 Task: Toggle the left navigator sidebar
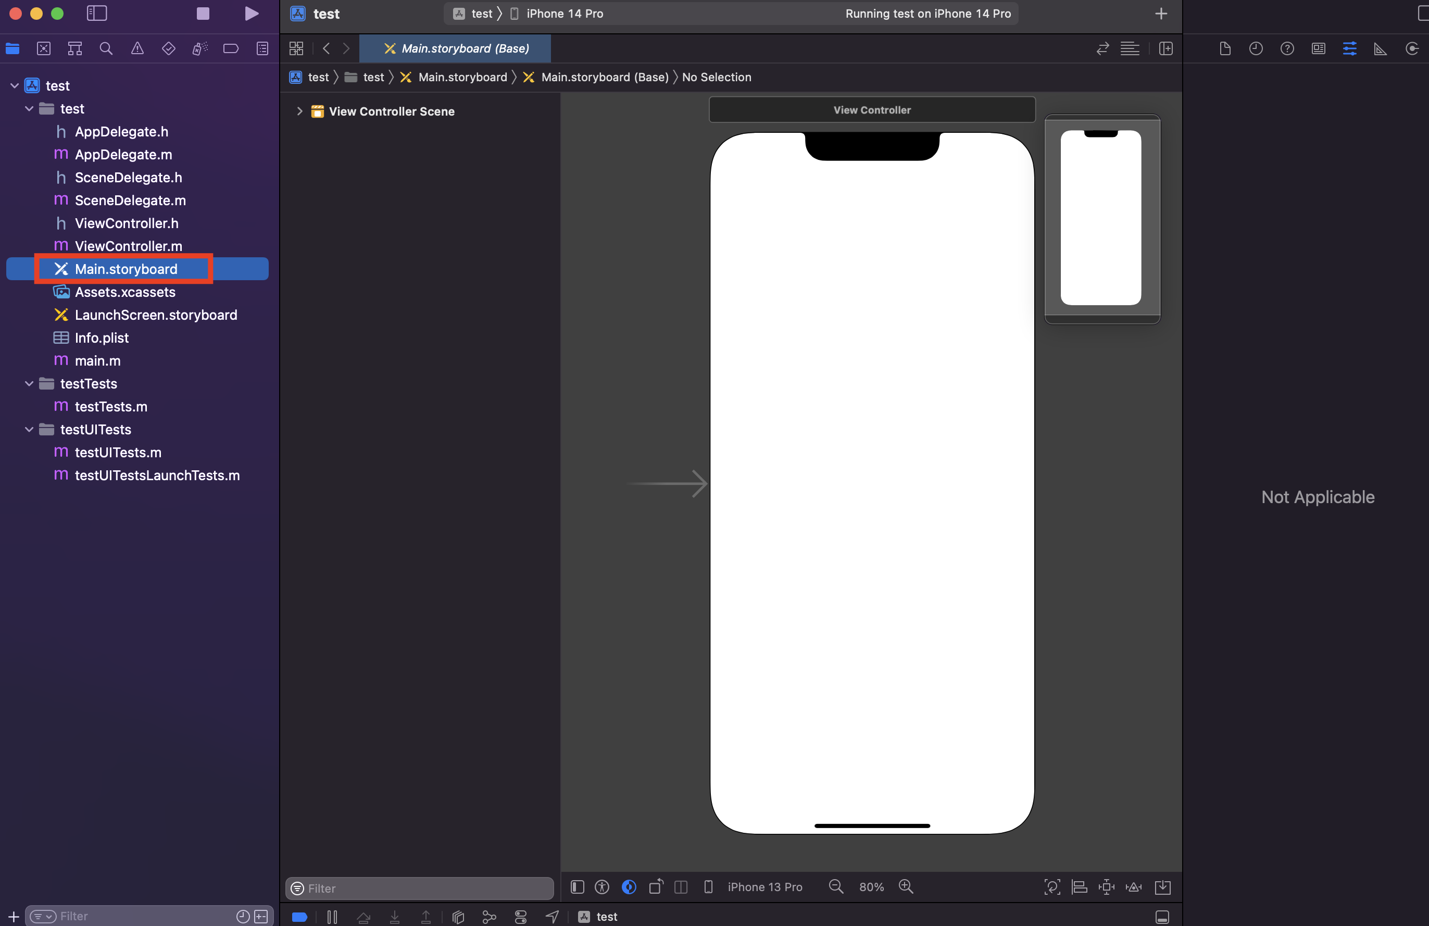pyautogui.click(x=97, y=13)
